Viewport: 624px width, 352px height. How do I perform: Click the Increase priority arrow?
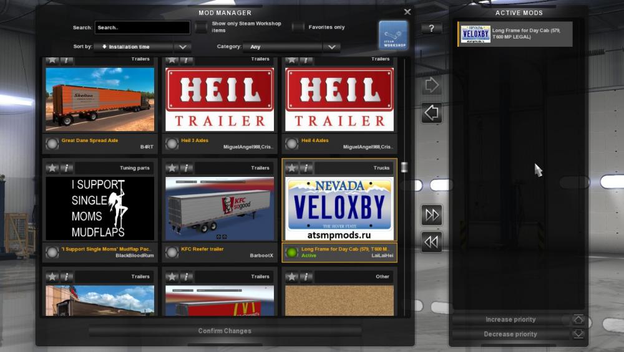tap(578, 320)
